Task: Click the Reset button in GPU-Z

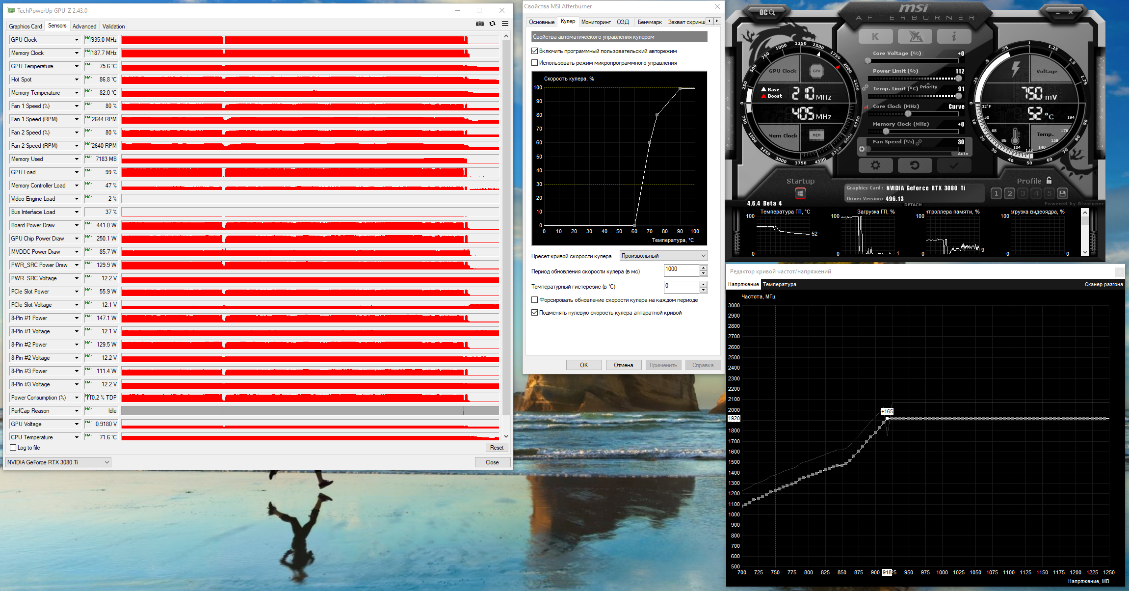Action: coord(497,448)
